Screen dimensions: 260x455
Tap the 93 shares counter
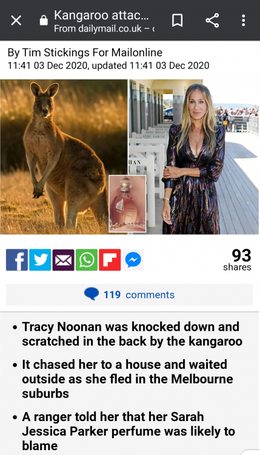pos(237,260)
